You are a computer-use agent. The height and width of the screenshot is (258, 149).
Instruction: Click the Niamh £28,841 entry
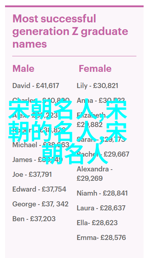[102, 193]
